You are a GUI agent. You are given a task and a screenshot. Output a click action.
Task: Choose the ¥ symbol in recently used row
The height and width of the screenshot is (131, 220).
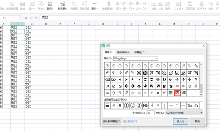[120, 105]
